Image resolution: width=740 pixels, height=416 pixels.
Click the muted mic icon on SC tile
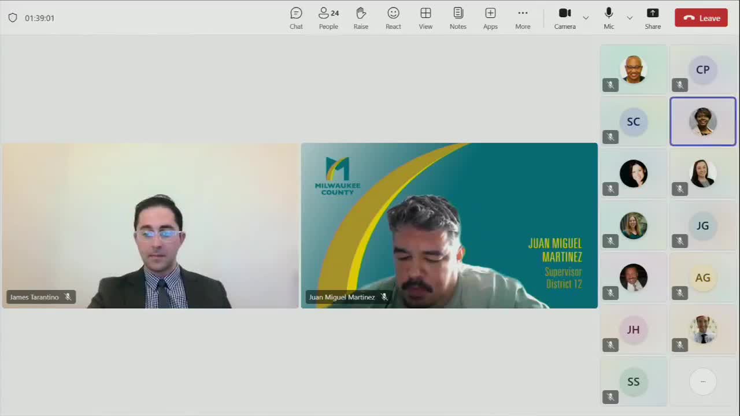pos(610,137)
